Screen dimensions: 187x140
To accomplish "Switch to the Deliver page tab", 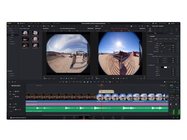I will point(123,118).
